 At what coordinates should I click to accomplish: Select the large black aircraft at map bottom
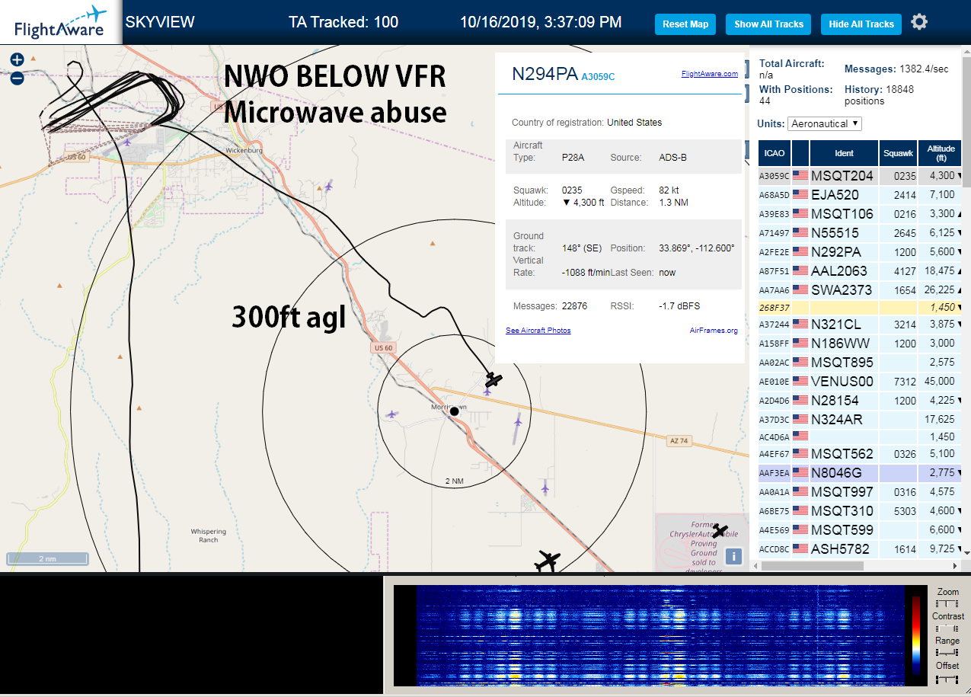click(x=547, y=562)
